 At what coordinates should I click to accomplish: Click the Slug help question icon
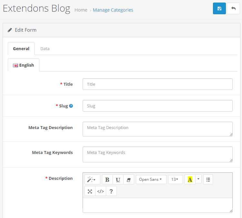pyautogui.click(x=71, y=106)
